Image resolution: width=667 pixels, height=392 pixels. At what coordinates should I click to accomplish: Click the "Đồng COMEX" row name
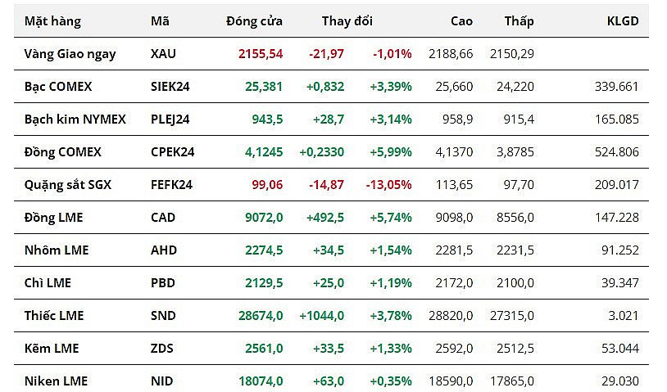pos(62,151)
